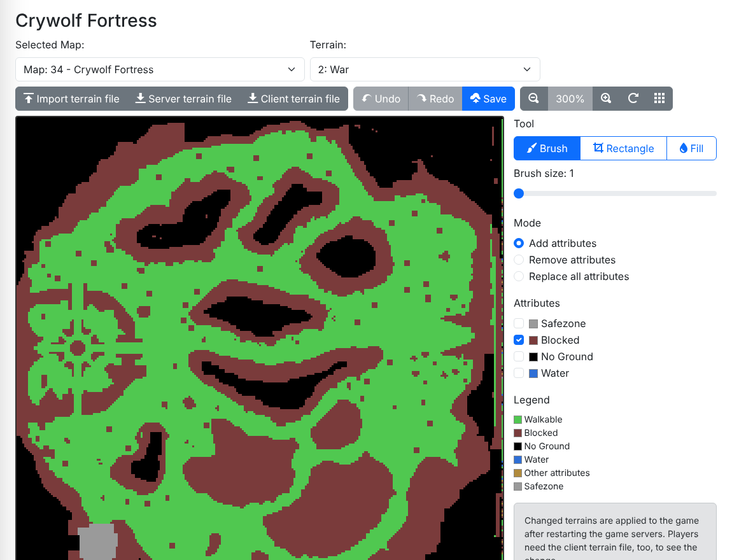Download the Client terrain file

(293, 99)
